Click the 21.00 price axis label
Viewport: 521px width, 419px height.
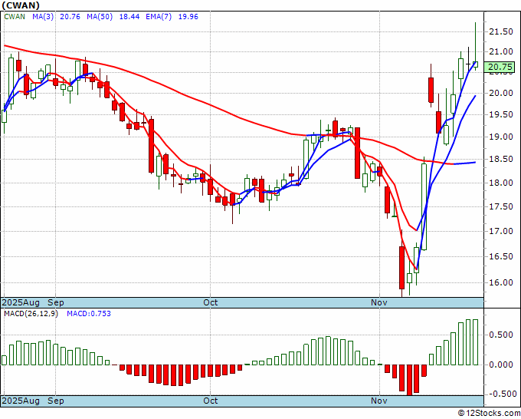[501, 51]
